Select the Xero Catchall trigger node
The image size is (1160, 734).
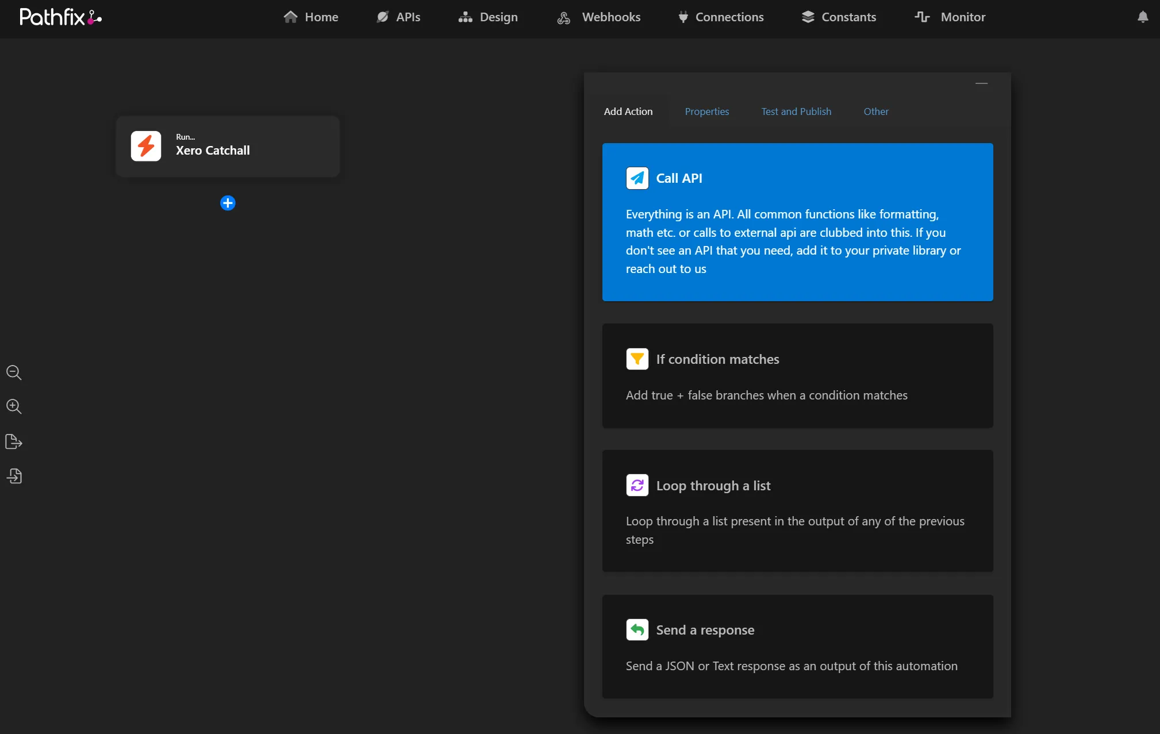pos(228,146)
